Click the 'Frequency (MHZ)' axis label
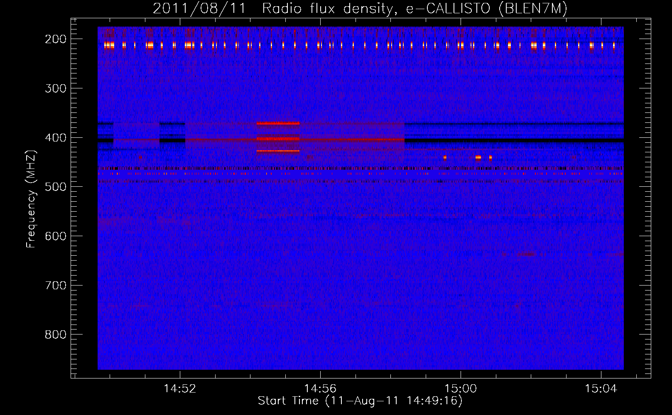Viewport: 672px width, 415px height. tap(31, 199)
